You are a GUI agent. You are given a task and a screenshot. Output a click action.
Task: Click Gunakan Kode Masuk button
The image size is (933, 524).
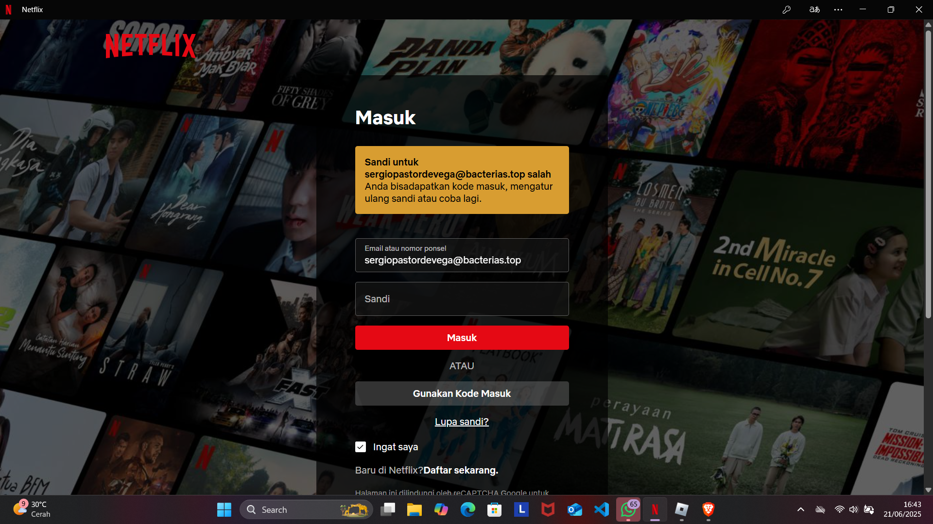[462, 393]
